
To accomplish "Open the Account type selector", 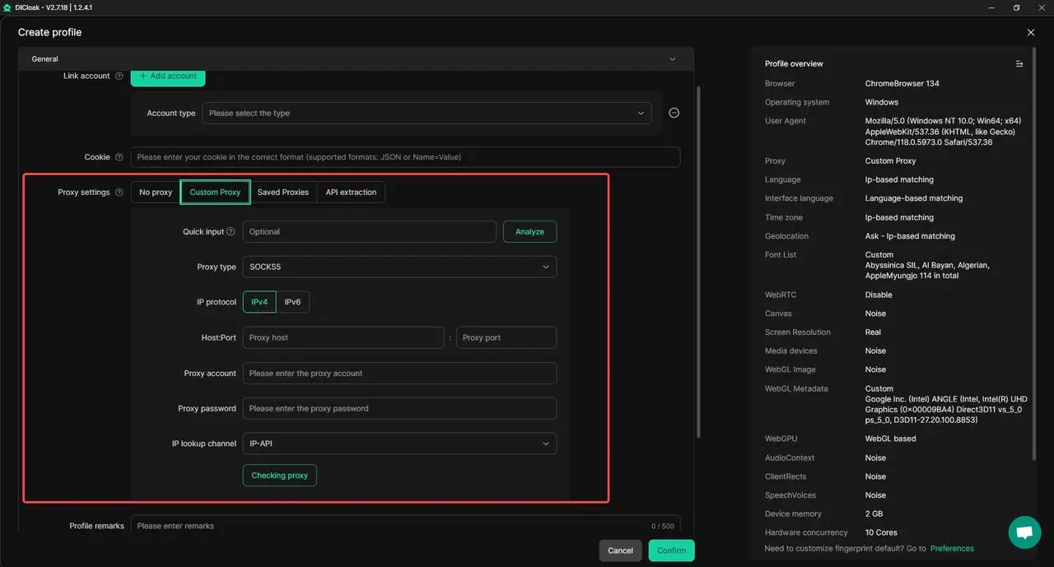I will coord(427,114).
